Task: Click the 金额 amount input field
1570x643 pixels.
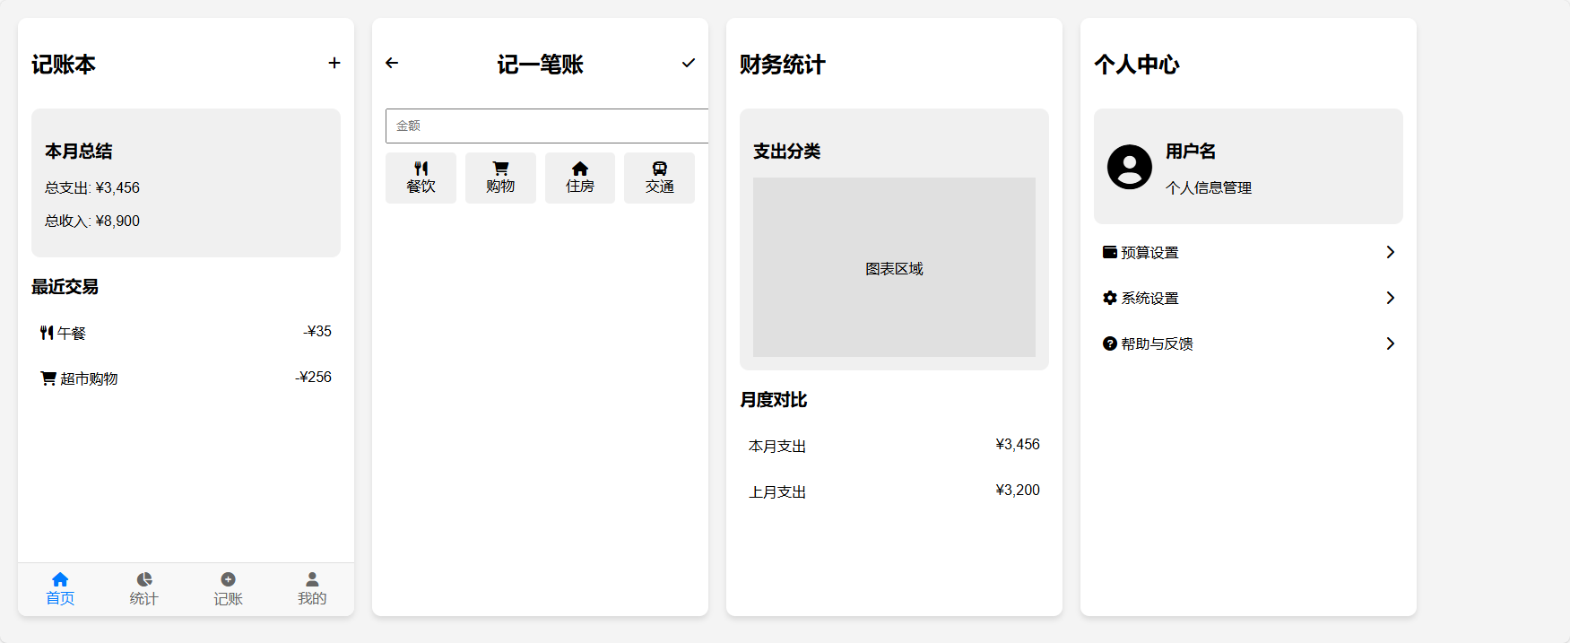Action: point(547,126)
